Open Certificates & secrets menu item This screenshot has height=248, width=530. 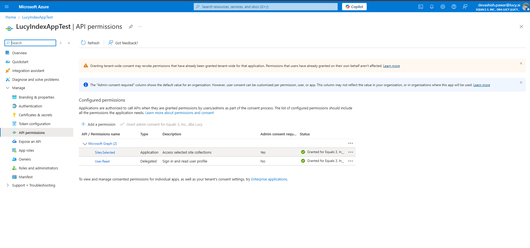[35, 115]
